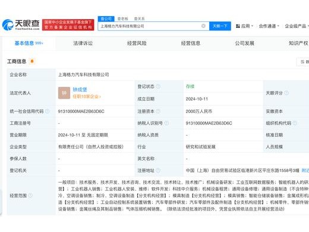Click the 英文名称 label
Screen dimensions: 309x232
tap(146, 159)
